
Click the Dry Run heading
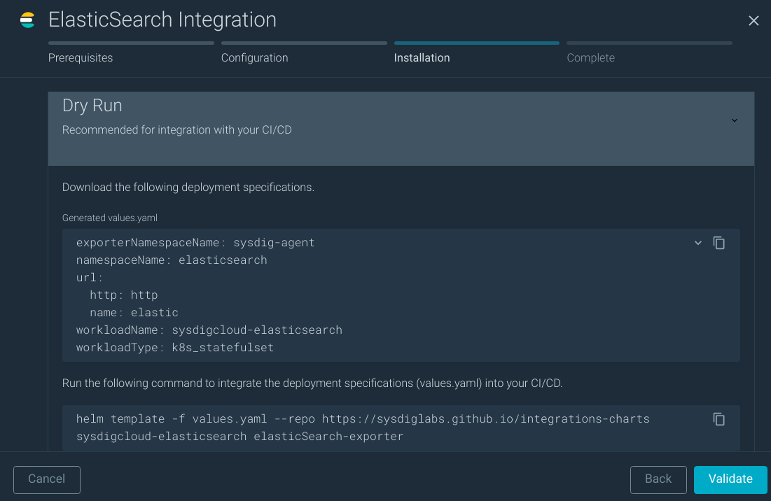tap(92, 106)
